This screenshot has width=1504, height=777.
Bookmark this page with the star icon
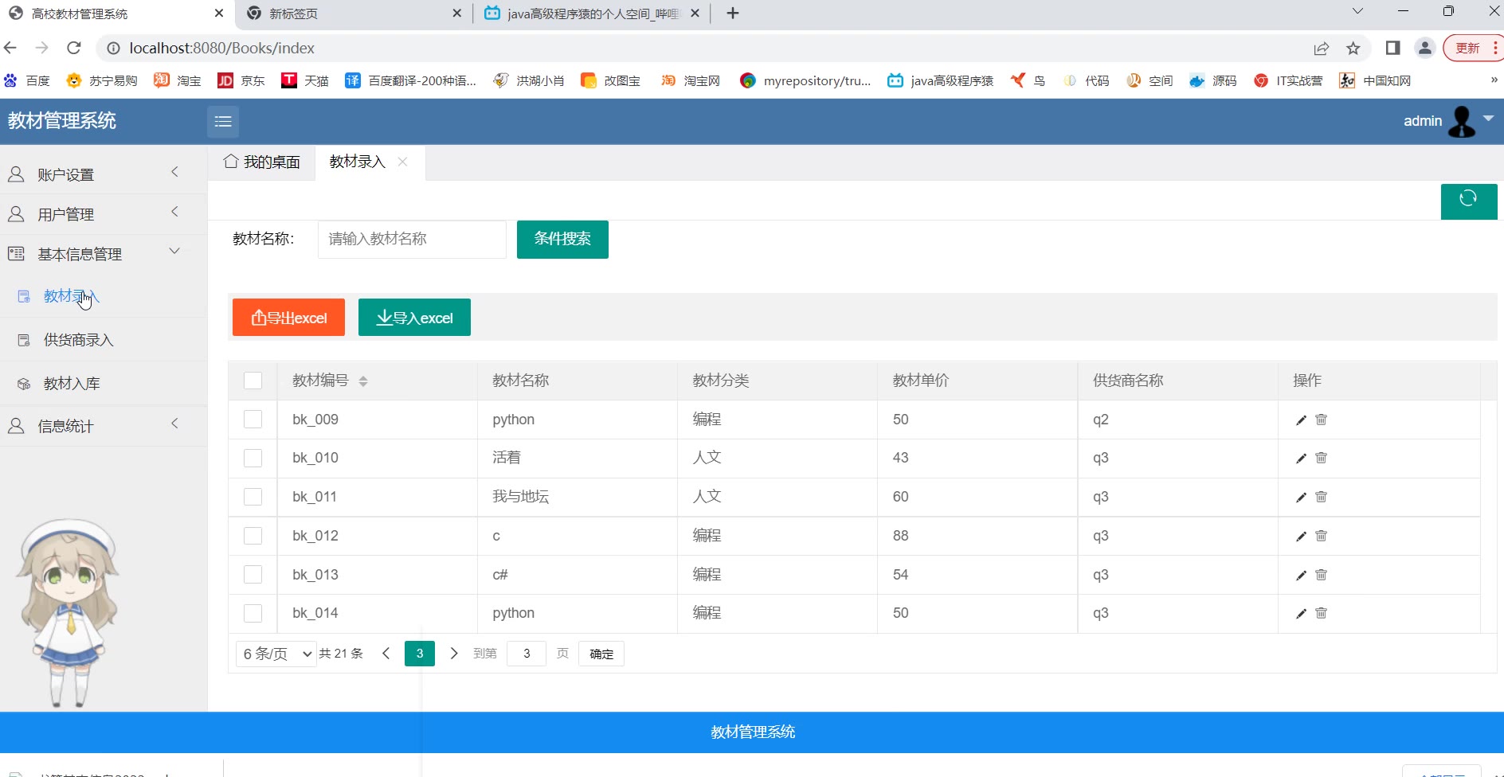point(1353,49)
